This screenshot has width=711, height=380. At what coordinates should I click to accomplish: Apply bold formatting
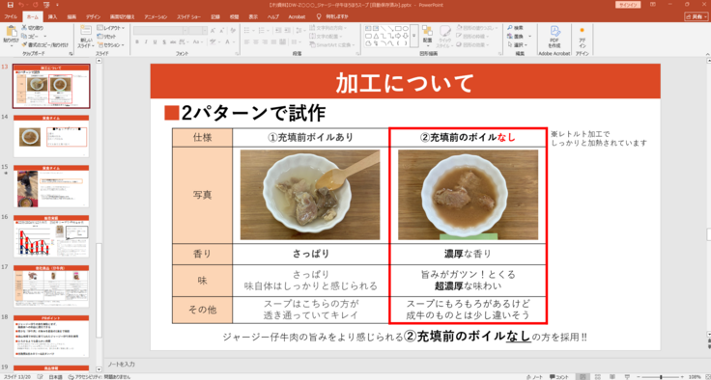[x=137, y=41]
